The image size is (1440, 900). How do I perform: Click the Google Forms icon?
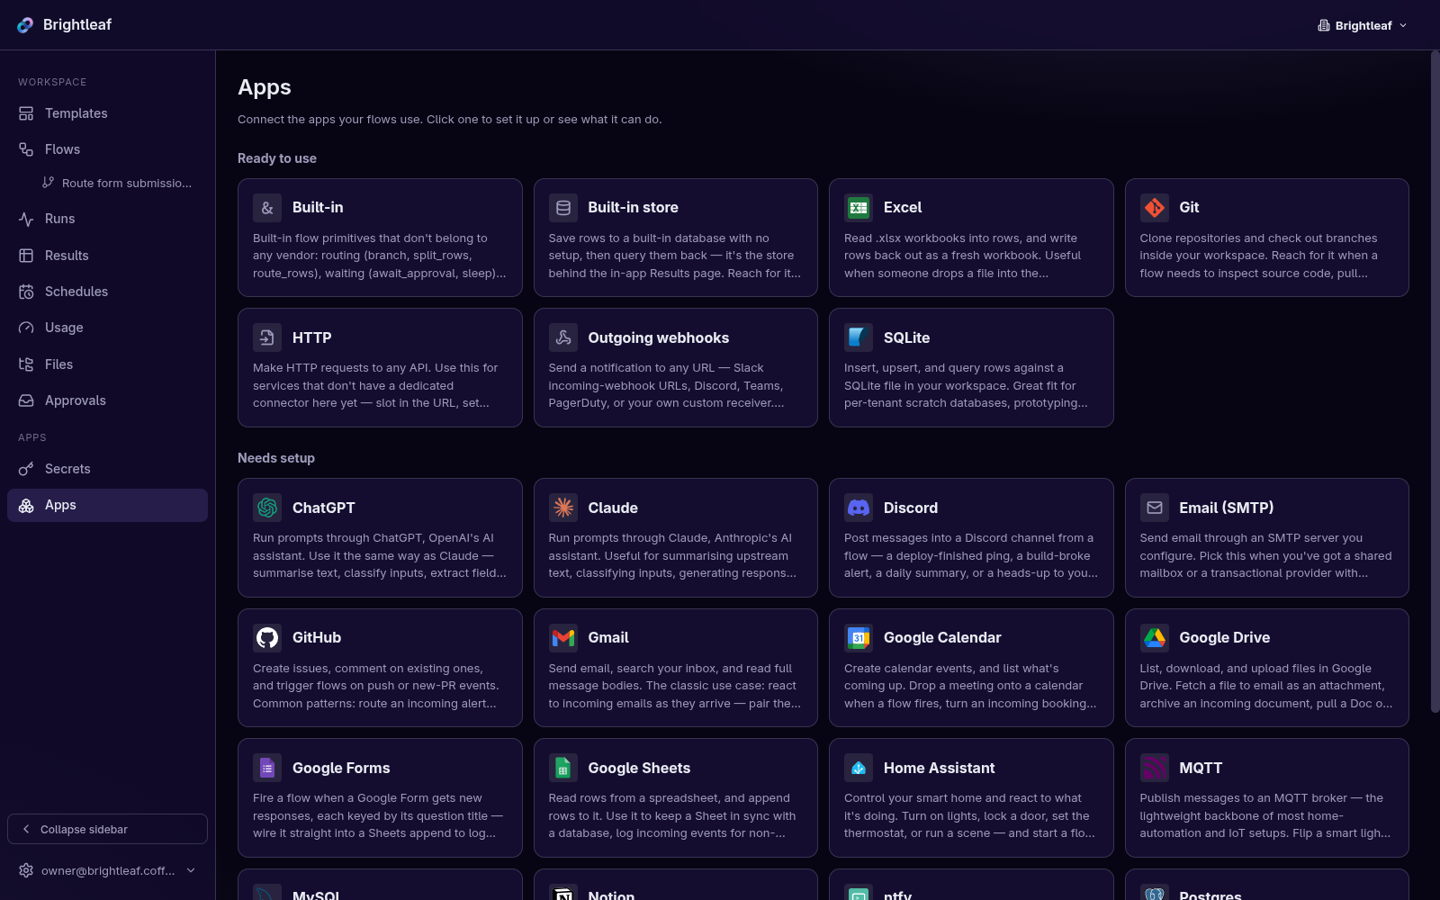[x=267, y=768]
